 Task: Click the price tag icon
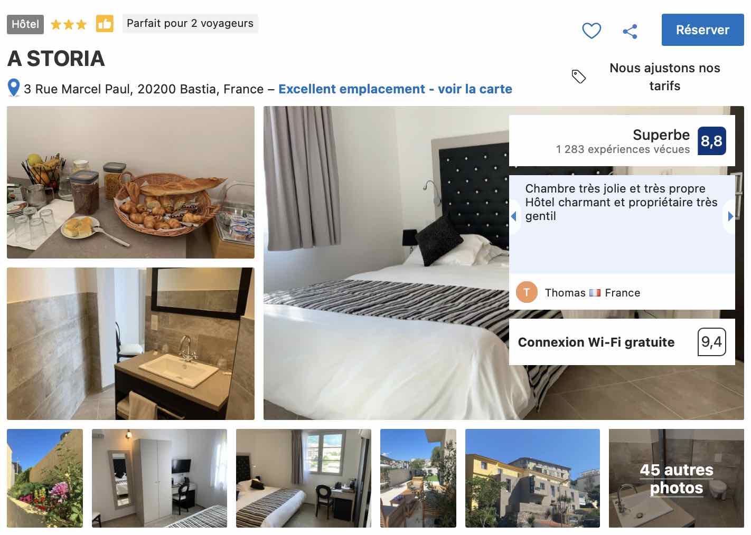(579, 77)
